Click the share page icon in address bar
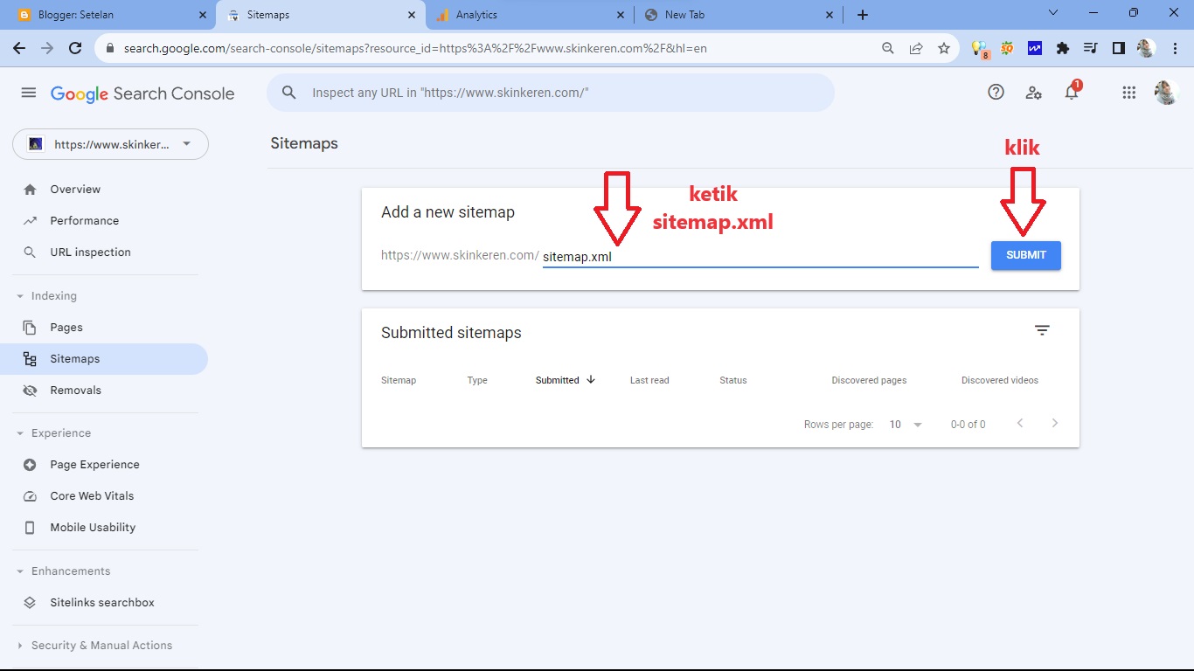Viewport: 1194px width, 671px height. (x=916, y=49)
